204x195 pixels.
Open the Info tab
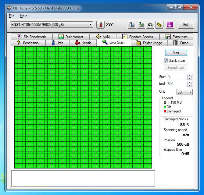click(57, 43)
